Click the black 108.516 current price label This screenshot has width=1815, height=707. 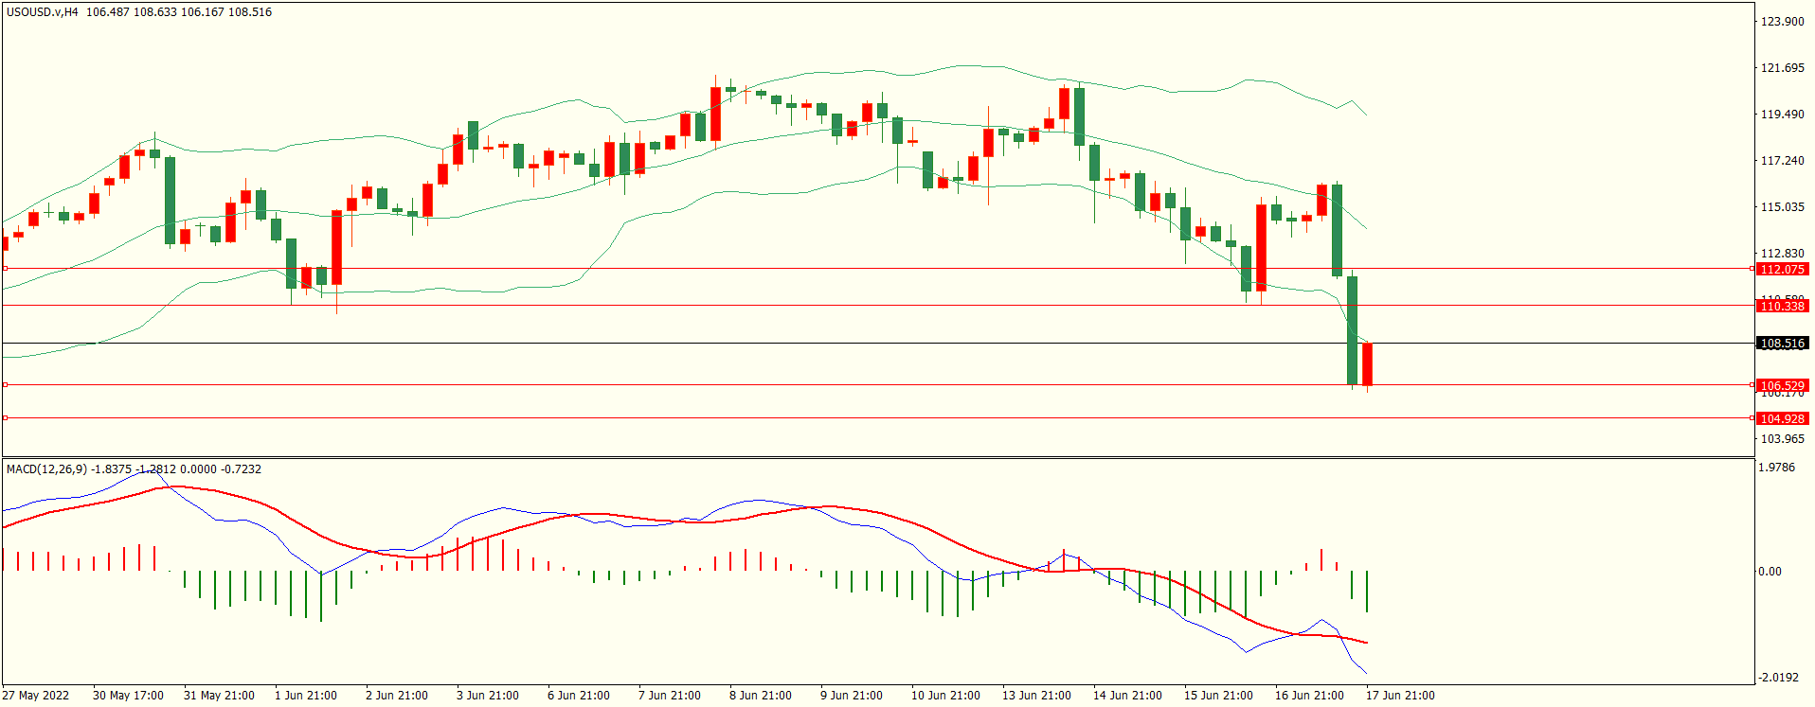point(1782,344)
